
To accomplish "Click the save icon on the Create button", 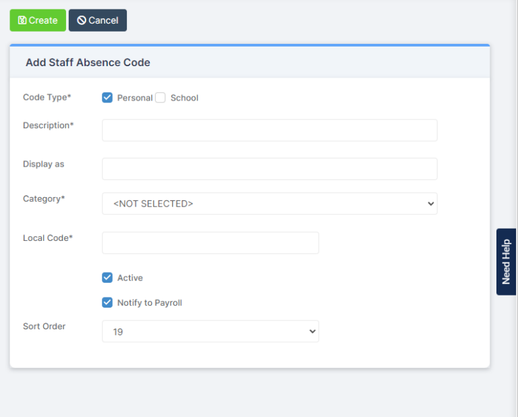I will click(22, 20).
